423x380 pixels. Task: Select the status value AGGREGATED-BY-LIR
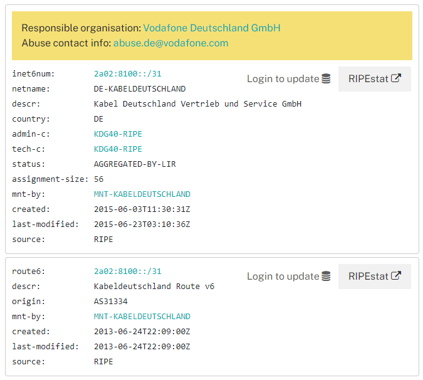point(135,164)
